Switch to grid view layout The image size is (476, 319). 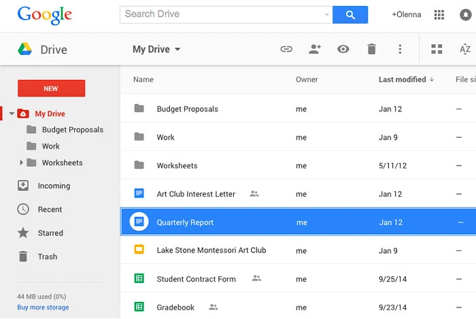(x=437, y=49)
